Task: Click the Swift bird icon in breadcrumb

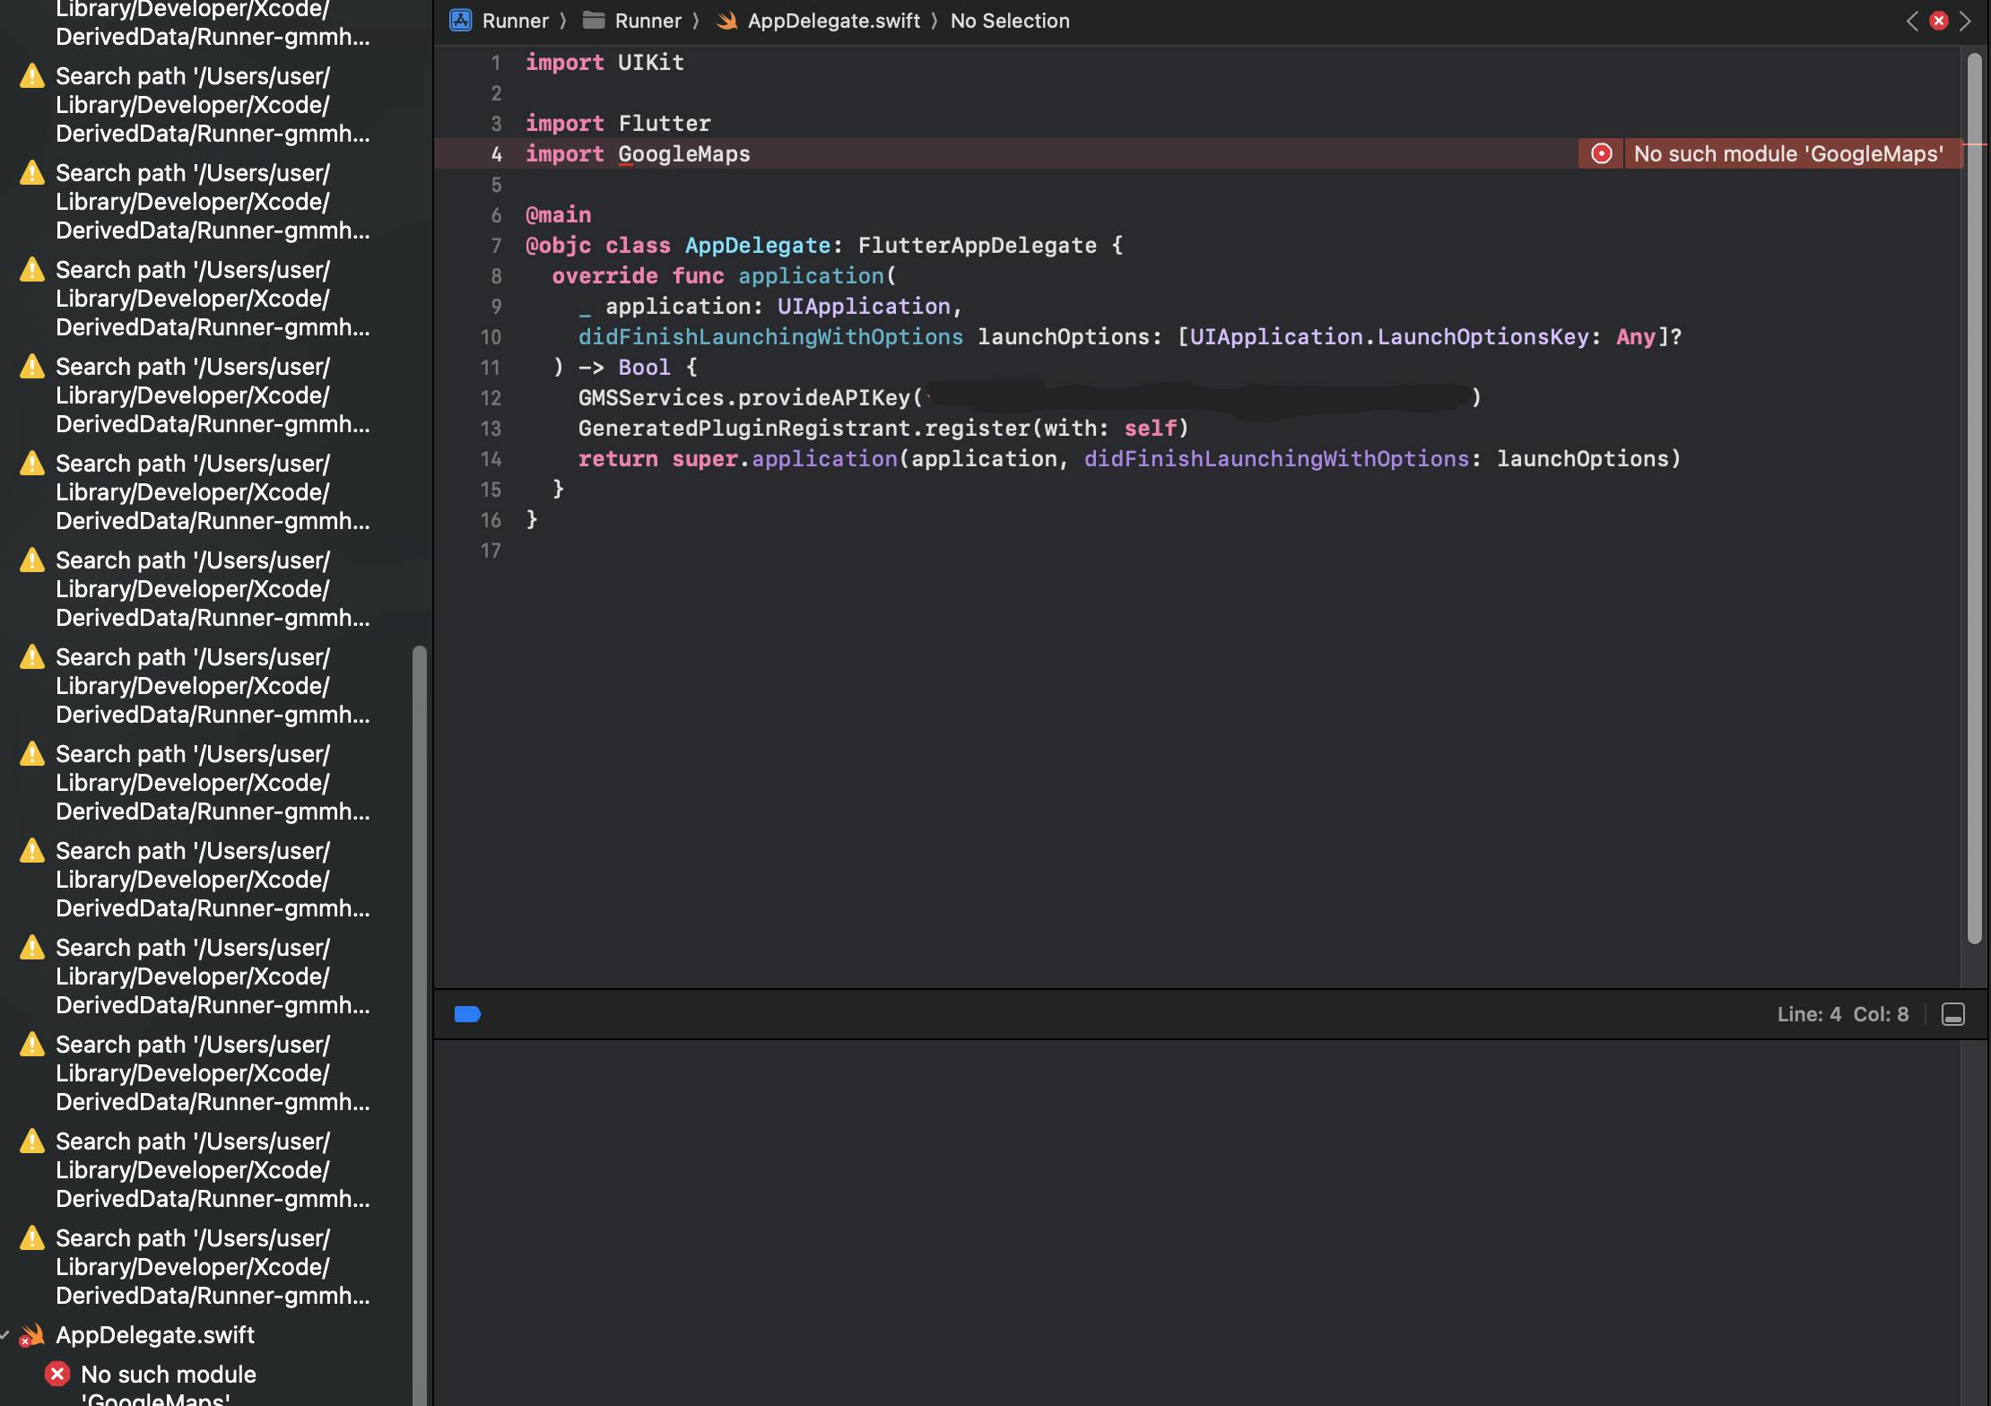Action: [727, 21]
